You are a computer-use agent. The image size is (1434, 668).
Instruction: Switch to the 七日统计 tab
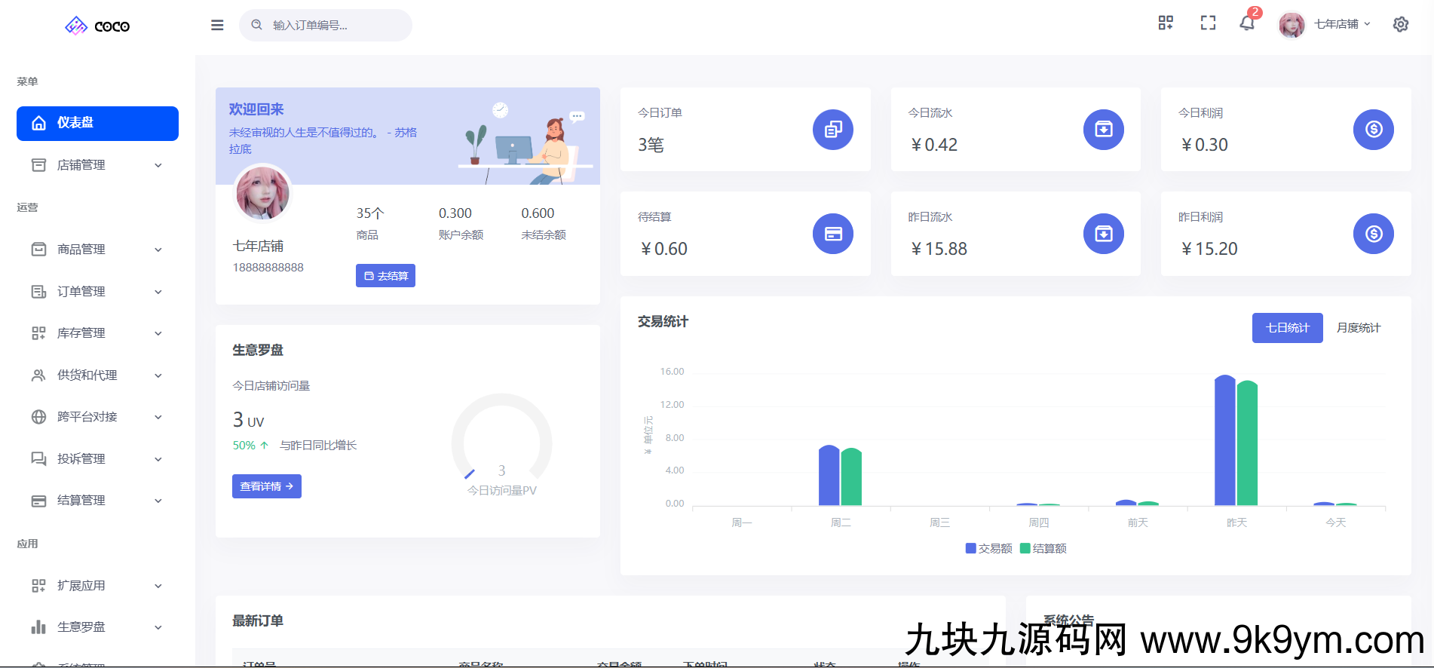click(1287, 328)
